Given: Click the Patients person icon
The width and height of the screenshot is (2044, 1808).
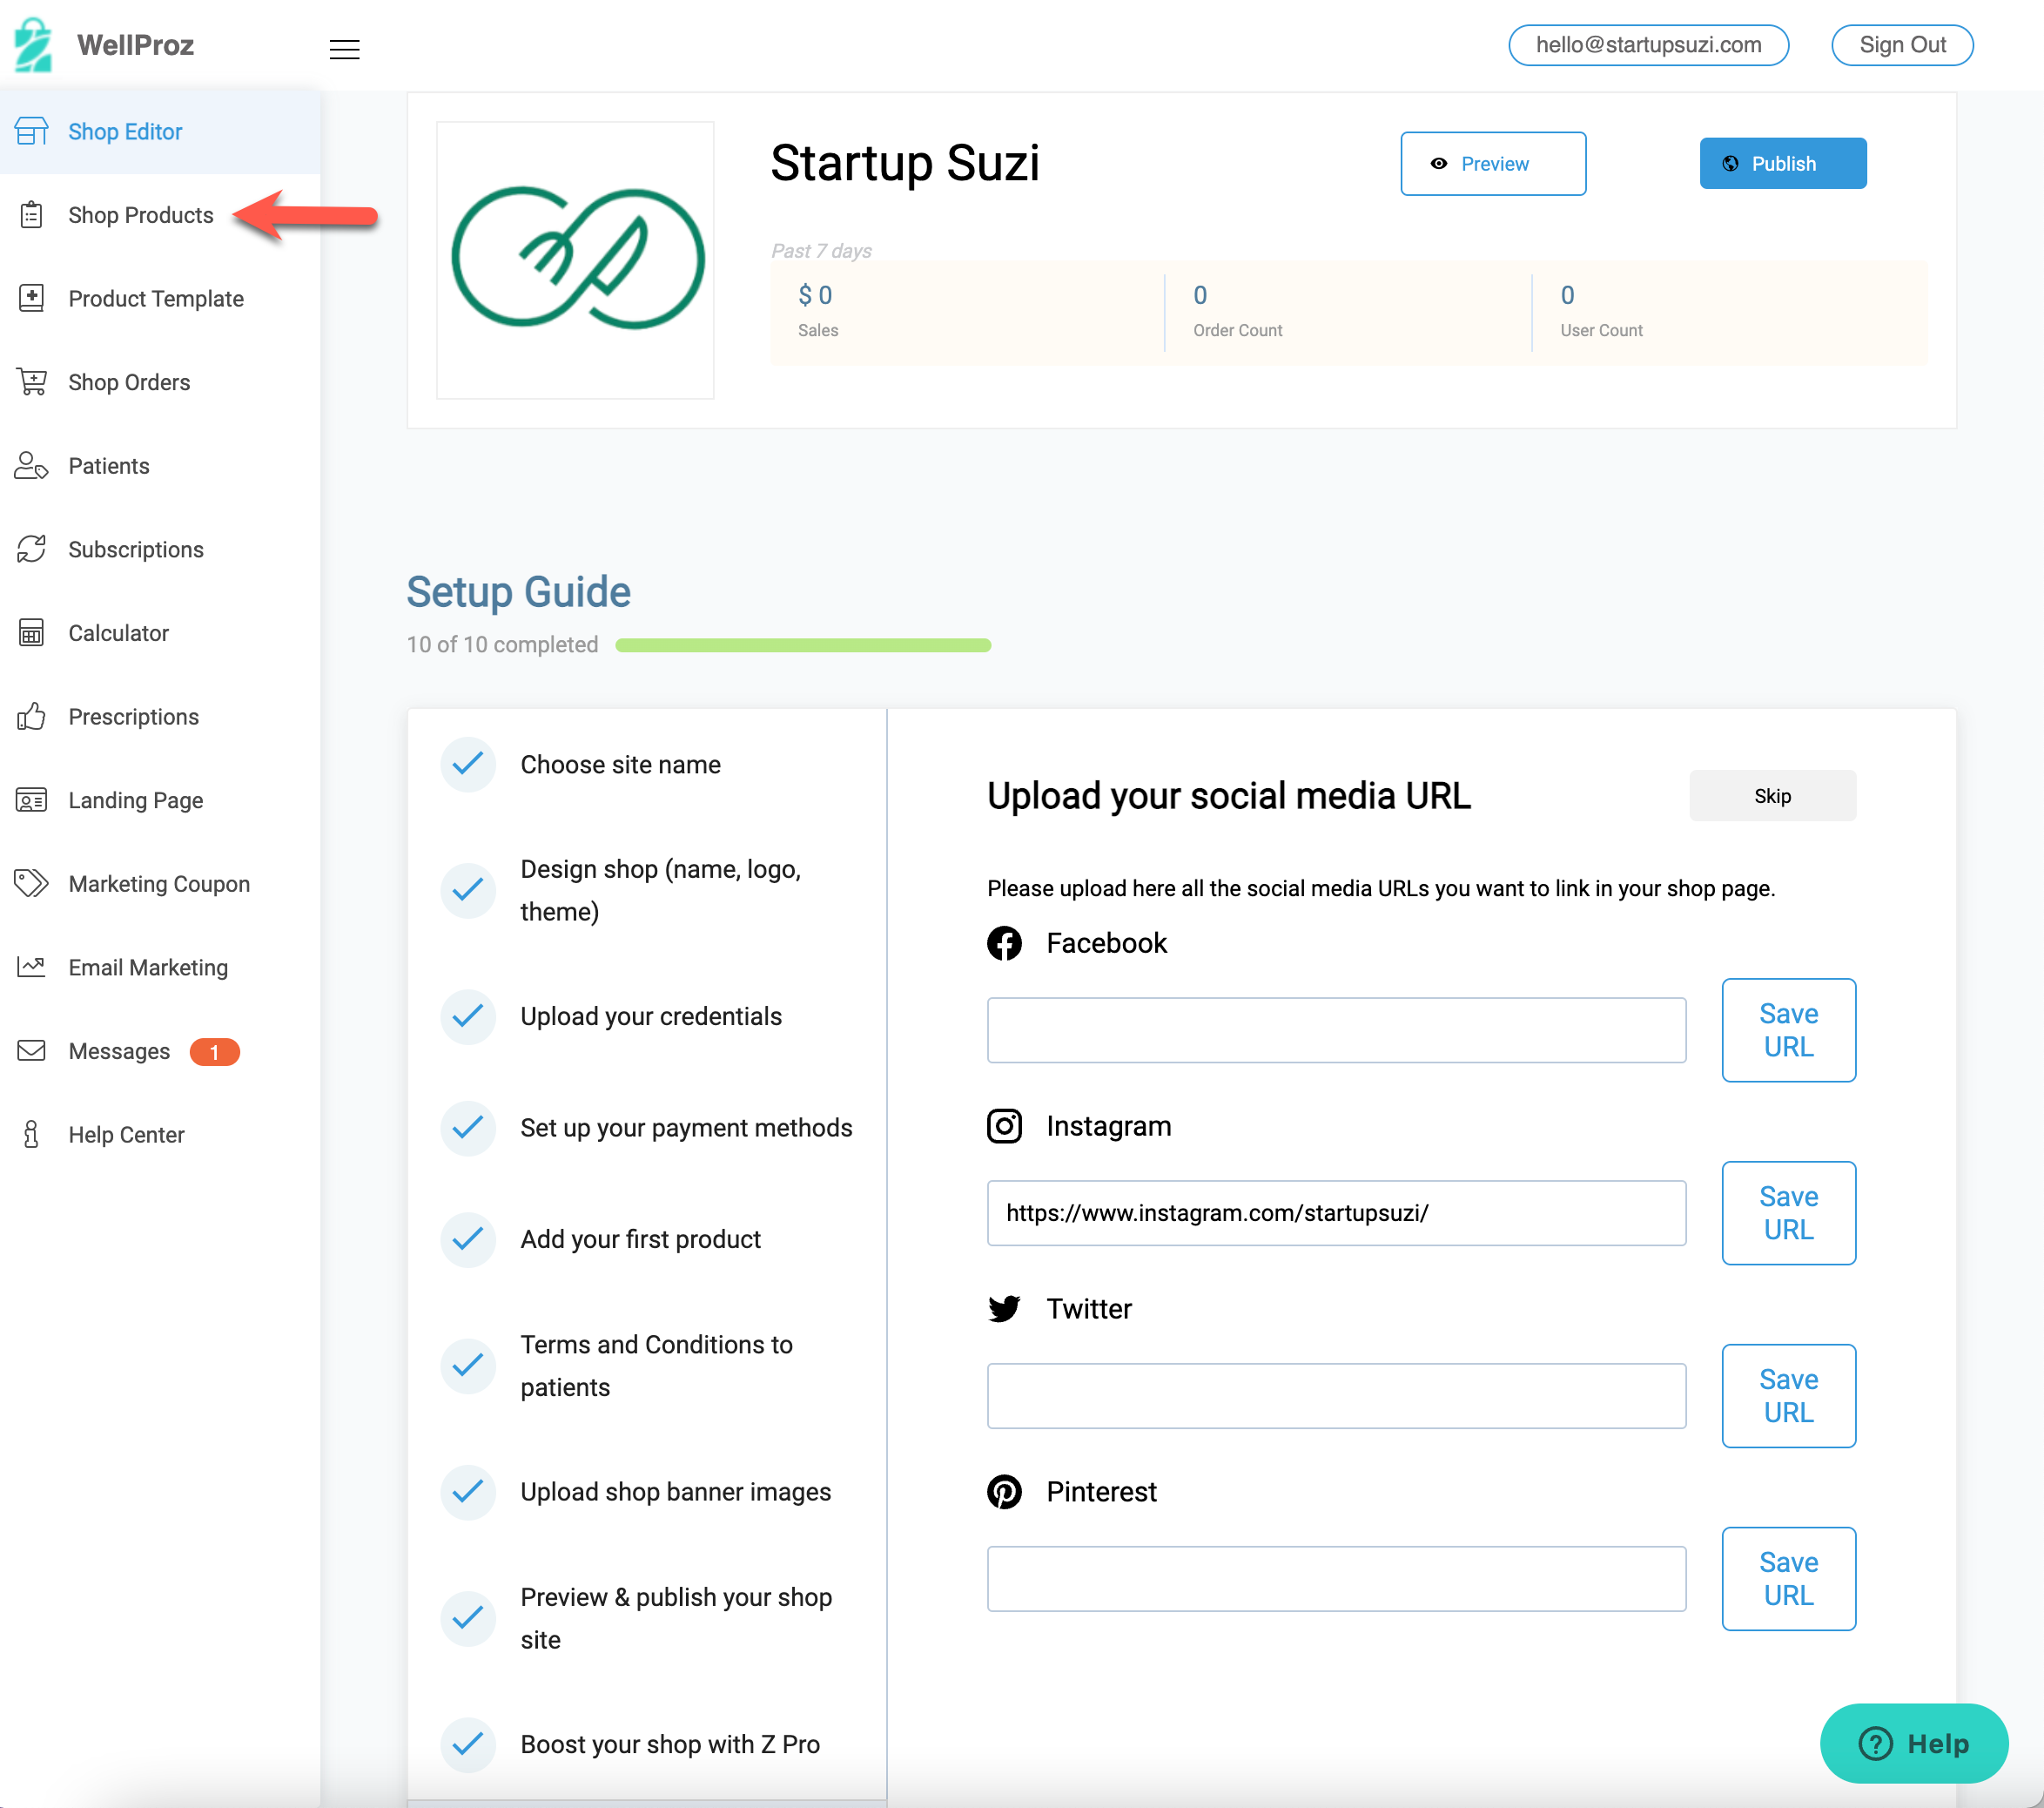Looking at the screenshot, I should (x=31, y=466).
